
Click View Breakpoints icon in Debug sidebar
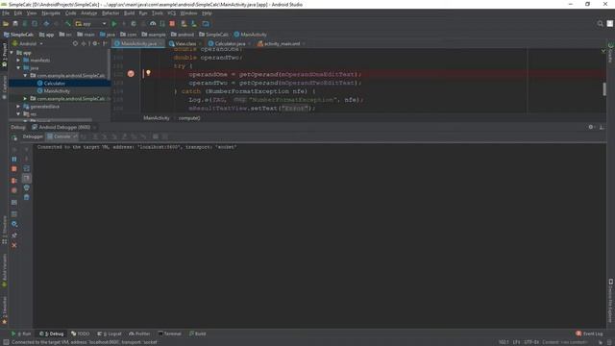coord(14,181)
